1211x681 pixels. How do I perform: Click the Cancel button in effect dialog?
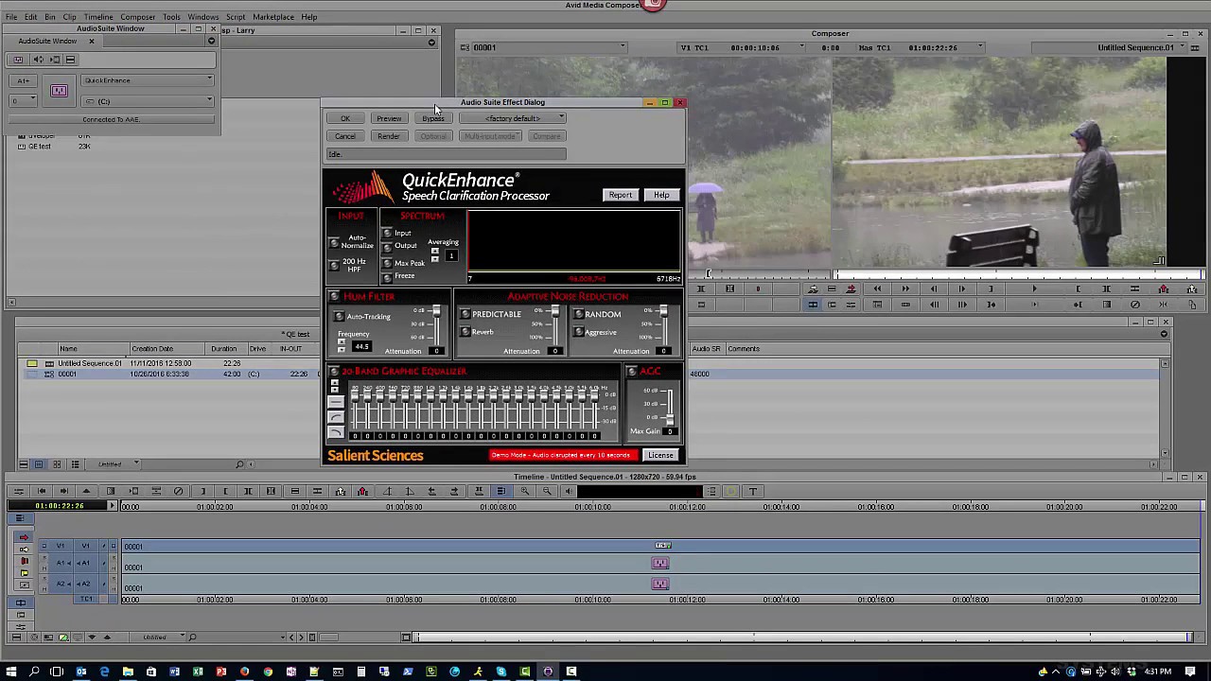coord(345,136)
